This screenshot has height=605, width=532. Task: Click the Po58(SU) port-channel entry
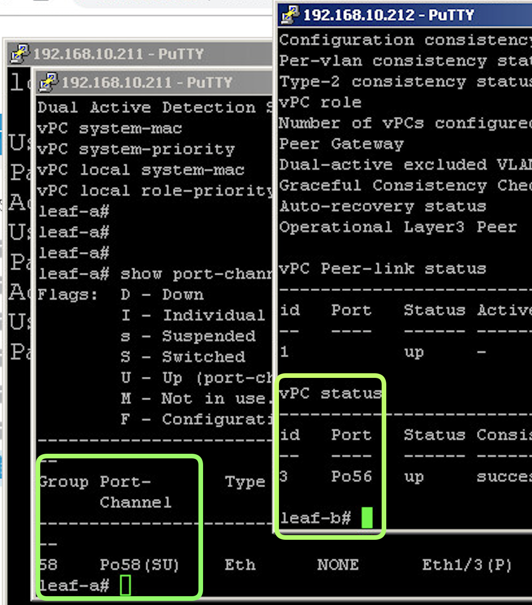tap(139, 565)
